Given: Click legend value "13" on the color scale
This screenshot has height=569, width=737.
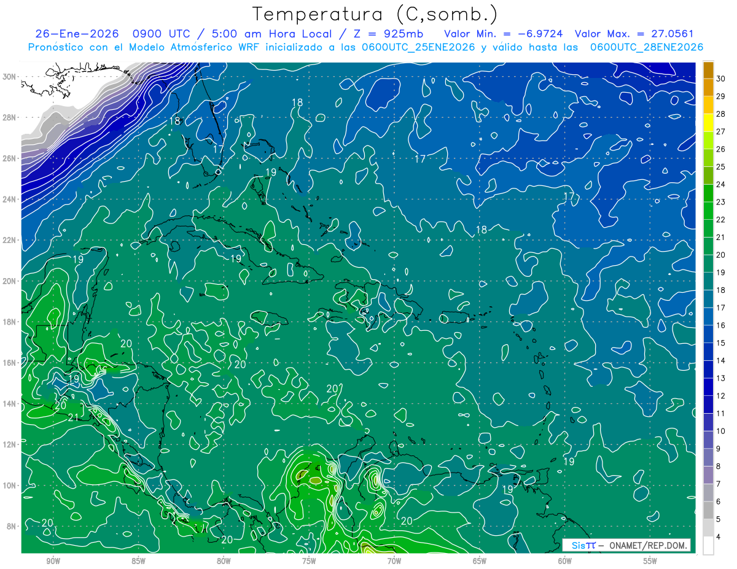Looking at the screenshot, I should pyautogui.click(x=721, y=379).
